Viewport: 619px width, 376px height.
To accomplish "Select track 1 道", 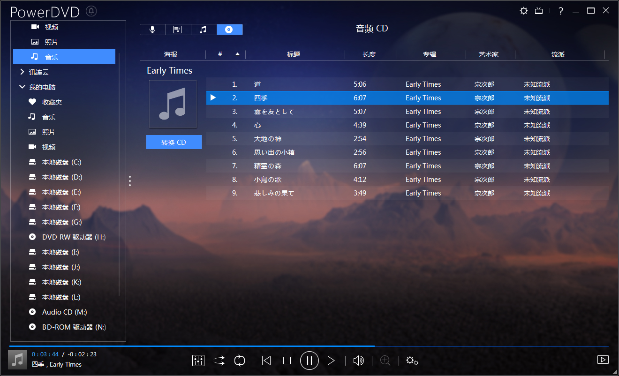I will (x=408, y=84).
